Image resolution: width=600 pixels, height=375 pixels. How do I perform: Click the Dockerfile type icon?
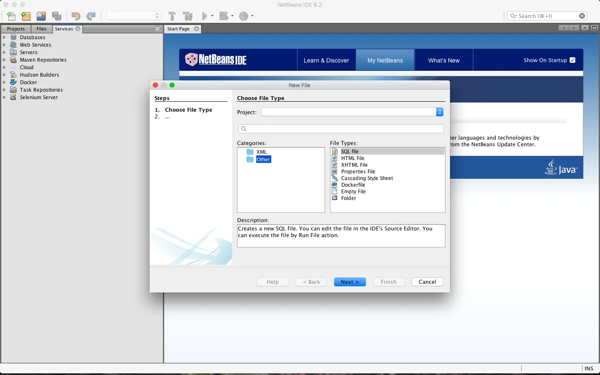pyautogui.click(x=335, y=185)
